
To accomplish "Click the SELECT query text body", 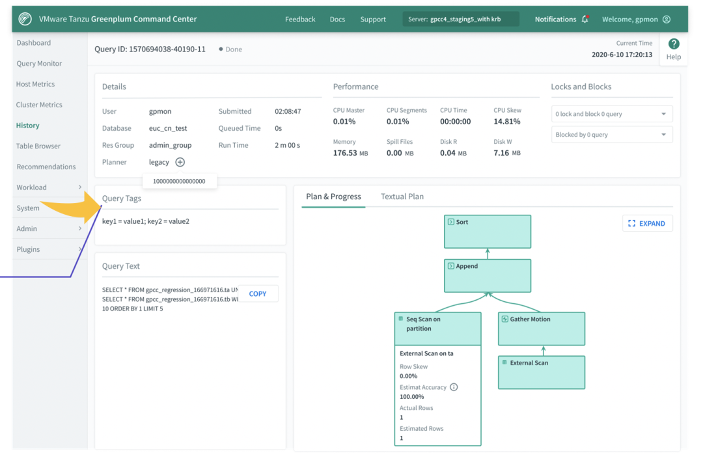I will (x=169, y=299).
